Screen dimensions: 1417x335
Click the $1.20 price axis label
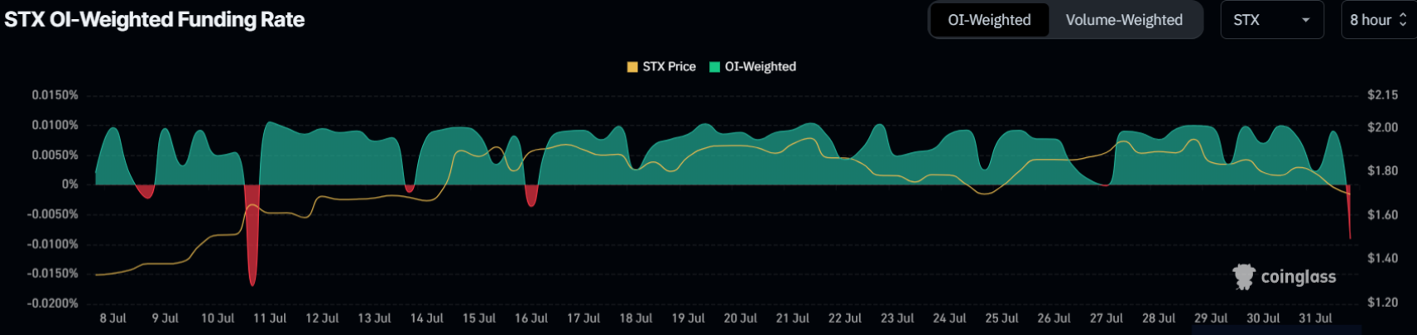click(1382, 303)
